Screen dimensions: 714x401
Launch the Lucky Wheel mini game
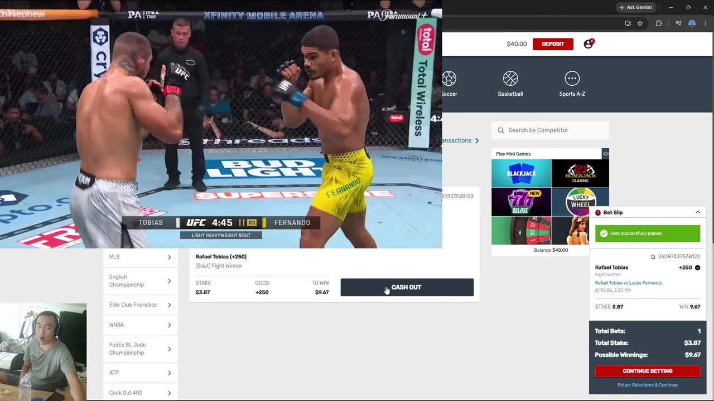(580, 202)
